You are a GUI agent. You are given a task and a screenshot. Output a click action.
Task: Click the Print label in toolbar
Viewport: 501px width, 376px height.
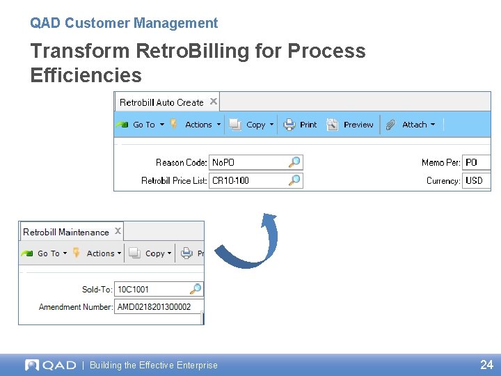[308, 125]
